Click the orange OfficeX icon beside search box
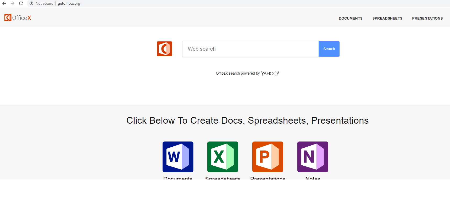Screen dimensions: 450x204 164,49
